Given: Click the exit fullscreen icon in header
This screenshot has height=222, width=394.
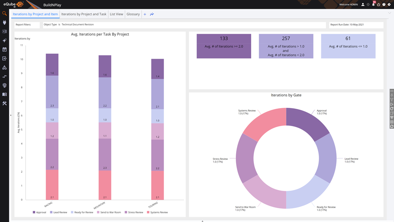Looking at the screenshot, I should pyautogui.click(x=368, y=4).
